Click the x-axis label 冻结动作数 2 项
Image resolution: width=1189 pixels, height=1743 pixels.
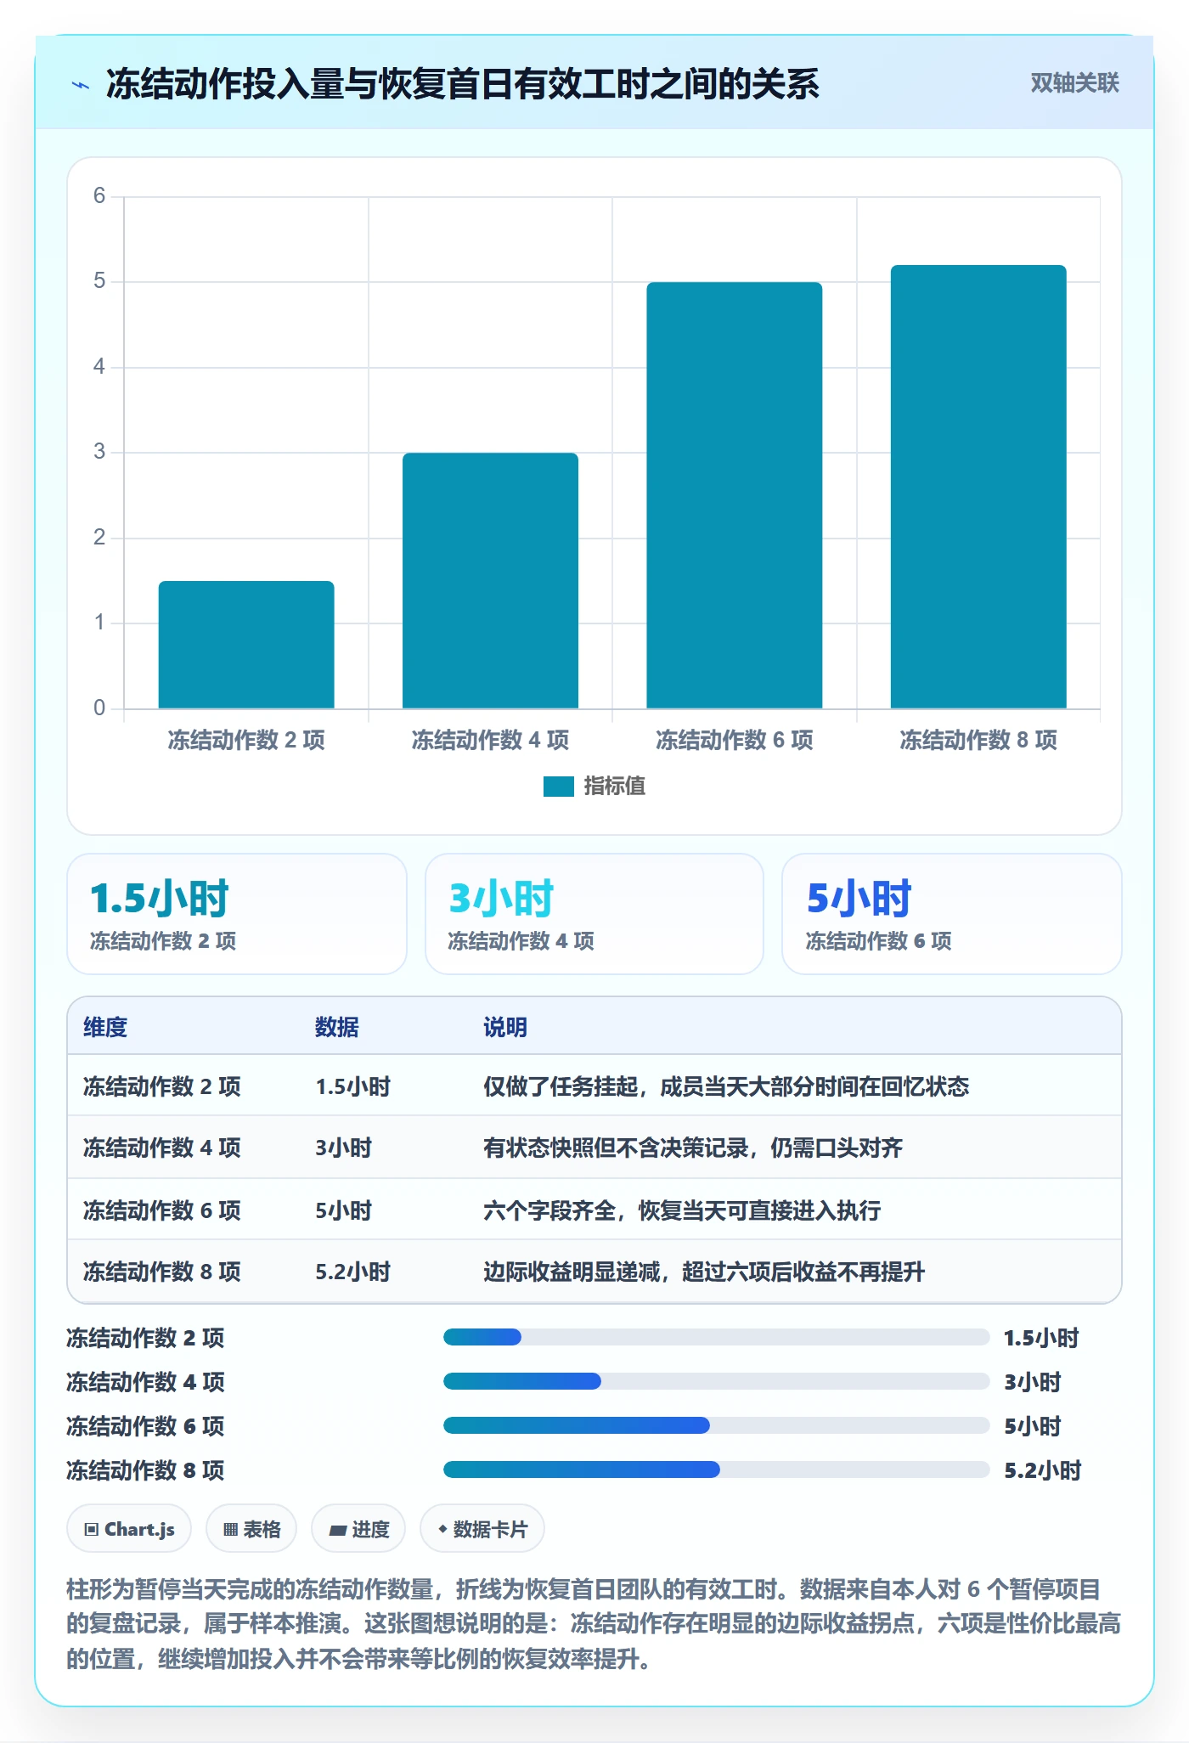[246, 740]
